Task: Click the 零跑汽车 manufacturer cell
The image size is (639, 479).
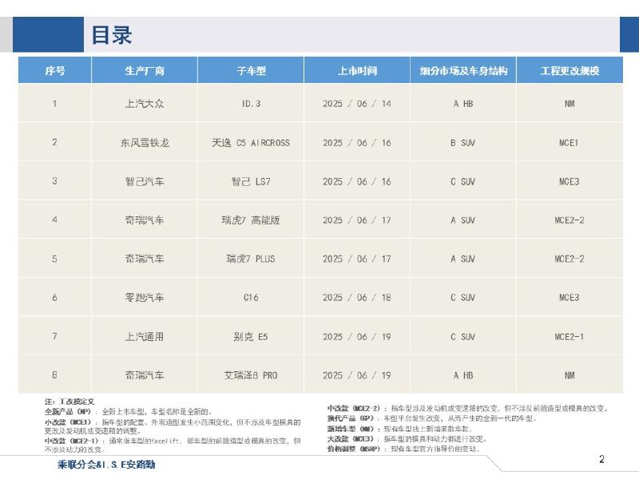Action: click(145, 297)
